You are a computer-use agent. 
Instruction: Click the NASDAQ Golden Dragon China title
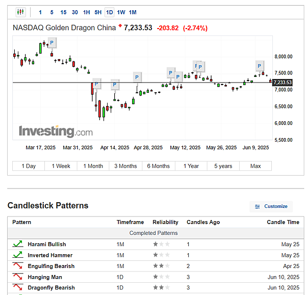tap(64, 28)
